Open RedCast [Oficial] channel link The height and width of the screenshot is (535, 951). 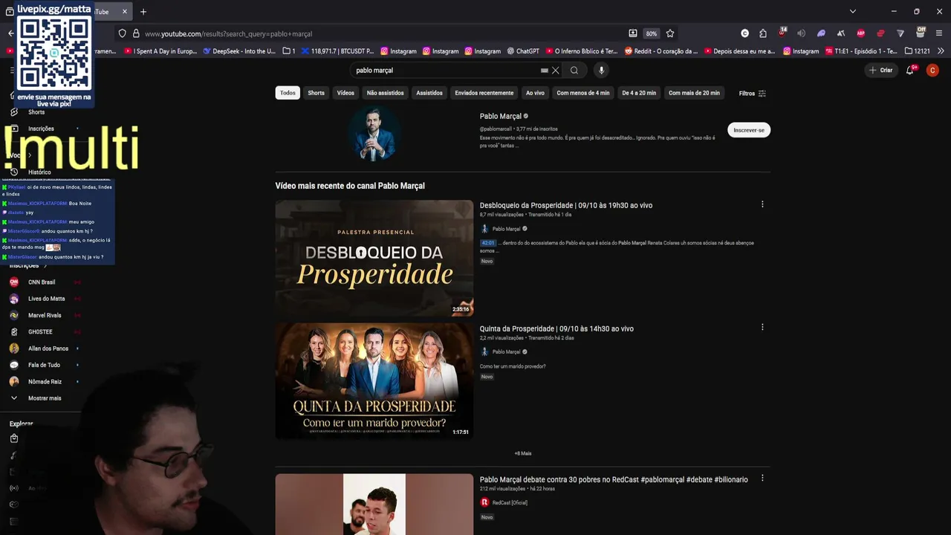pos(510,503)
